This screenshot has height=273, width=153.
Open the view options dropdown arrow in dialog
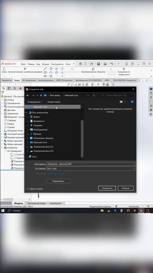[x=125, y=102]
